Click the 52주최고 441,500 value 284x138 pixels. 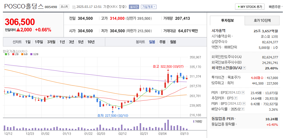pos(257,83)
